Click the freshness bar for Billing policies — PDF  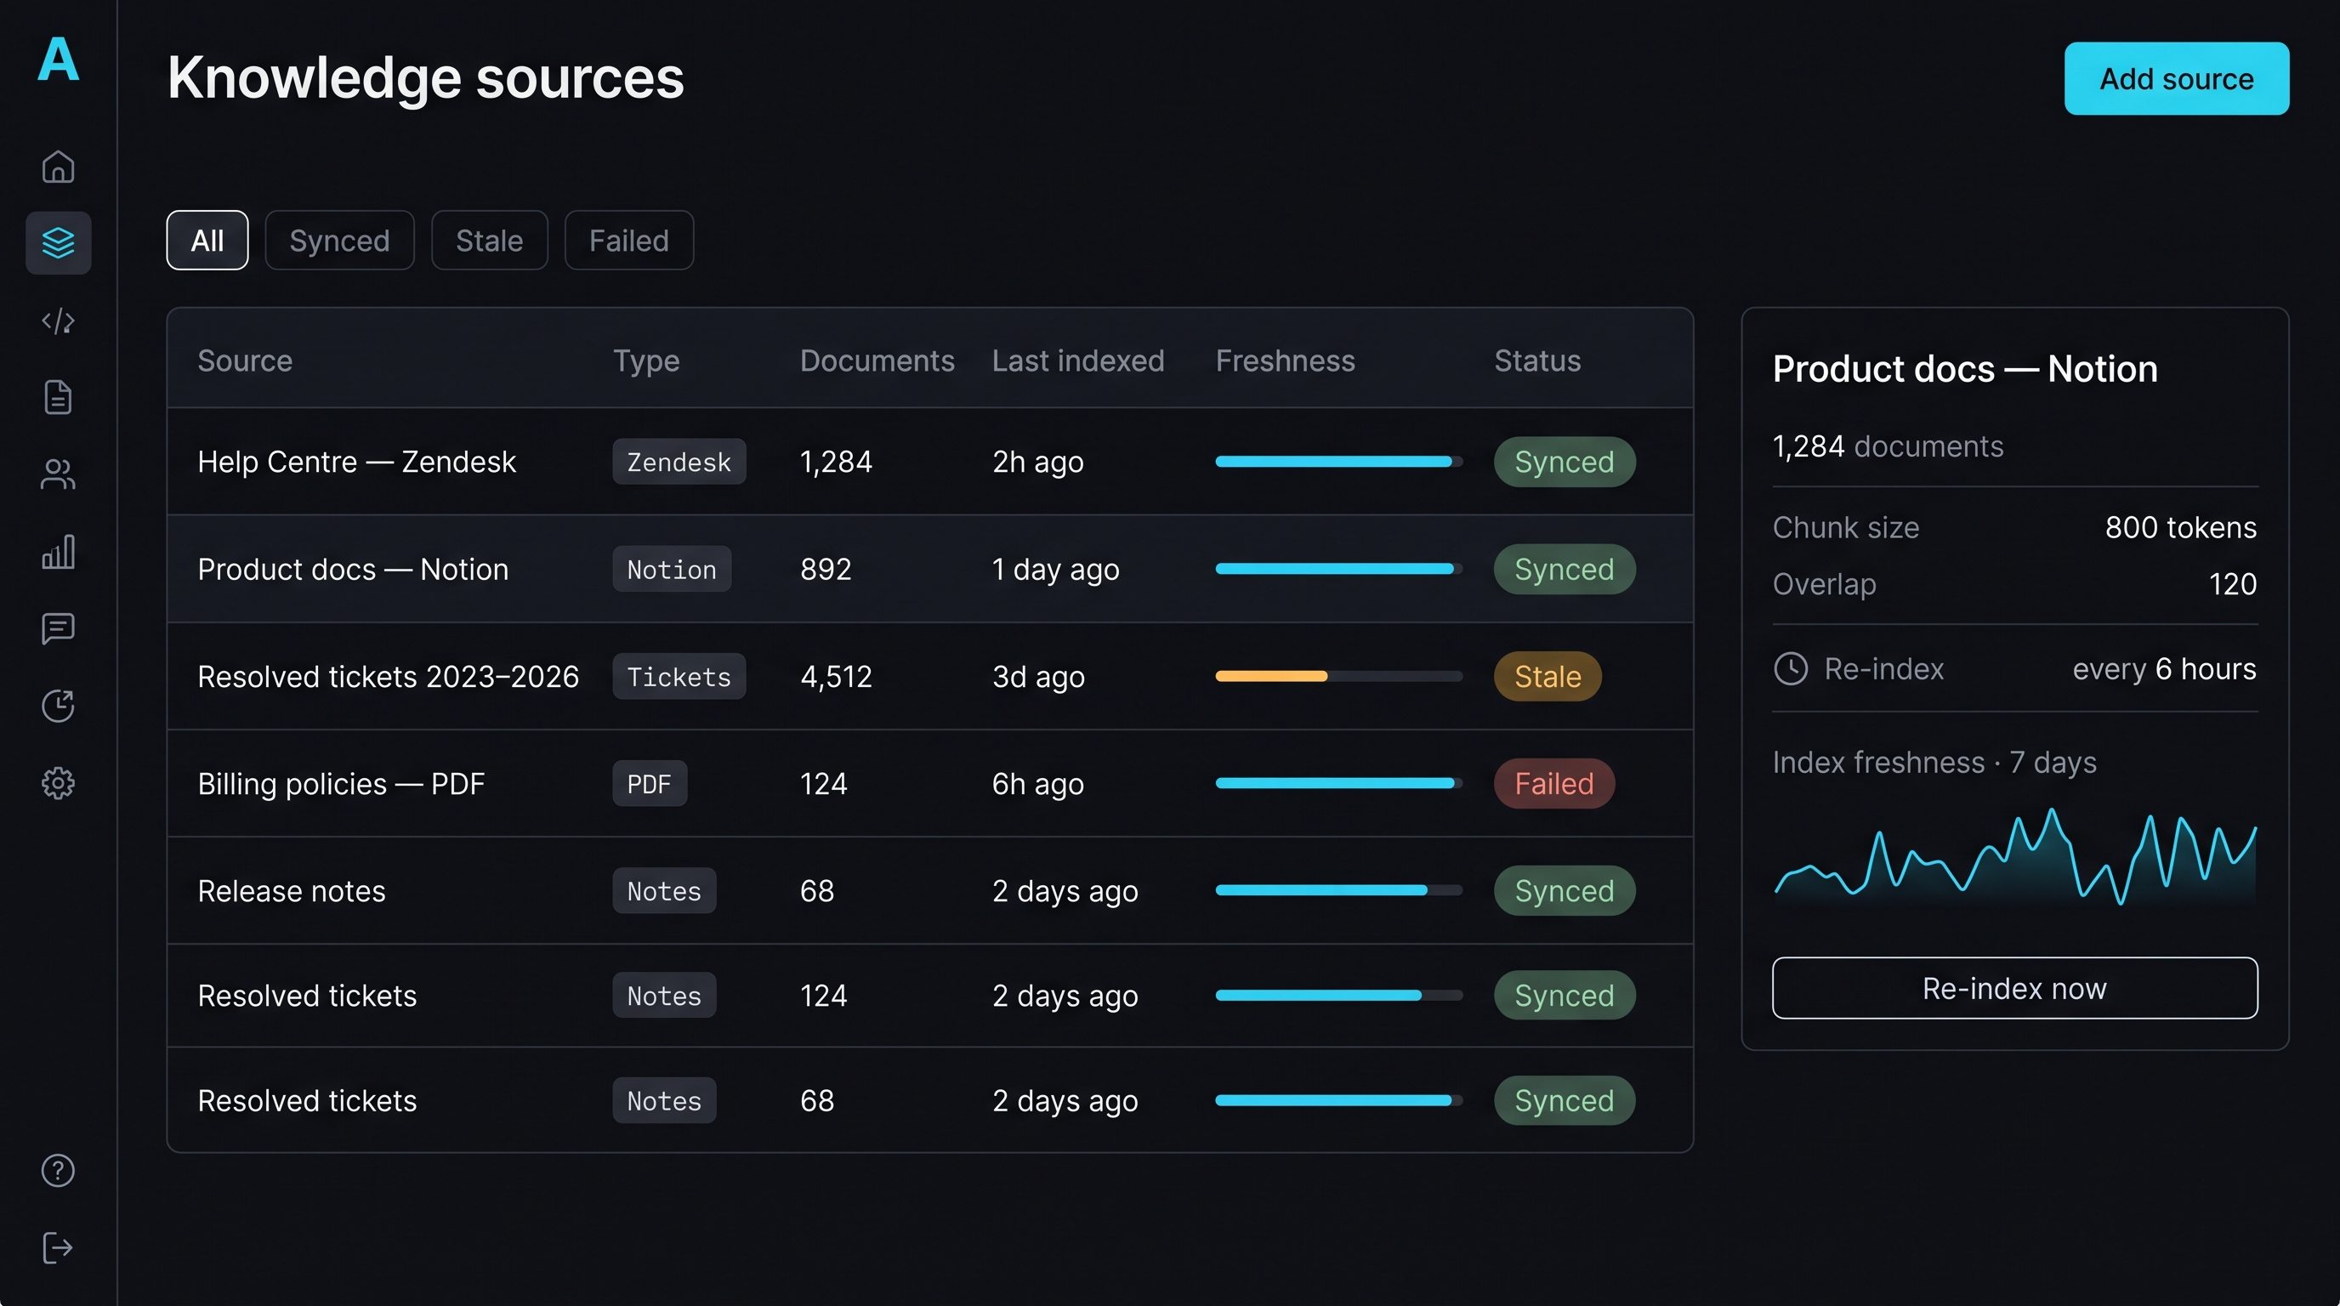coord(1339,784)
